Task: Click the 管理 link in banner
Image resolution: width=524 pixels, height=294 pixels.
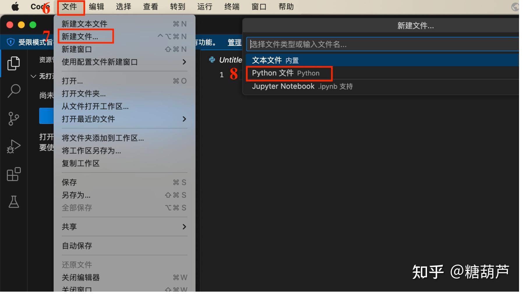Action: coord(234,42)
